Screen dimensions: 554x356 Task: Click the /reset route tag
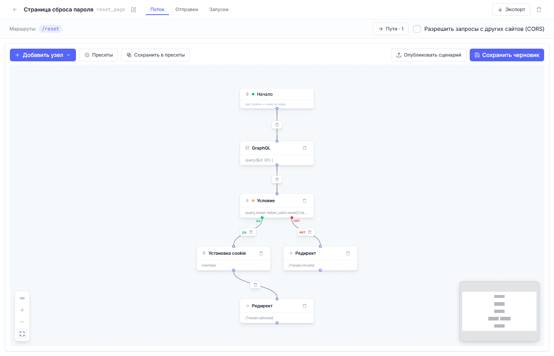tap(51, 29)
